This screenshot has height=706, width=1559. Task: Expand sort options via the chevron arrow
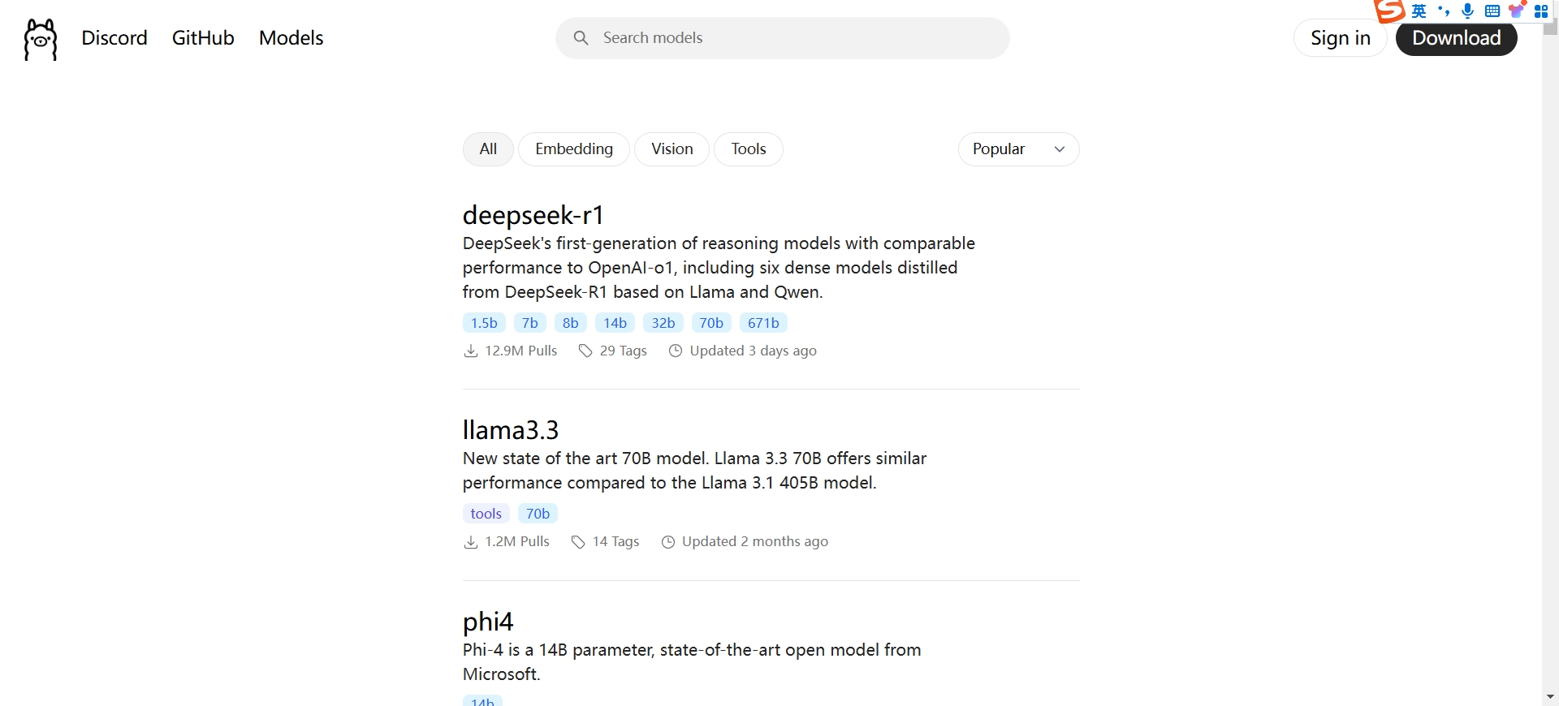[x=1059, y=149]
